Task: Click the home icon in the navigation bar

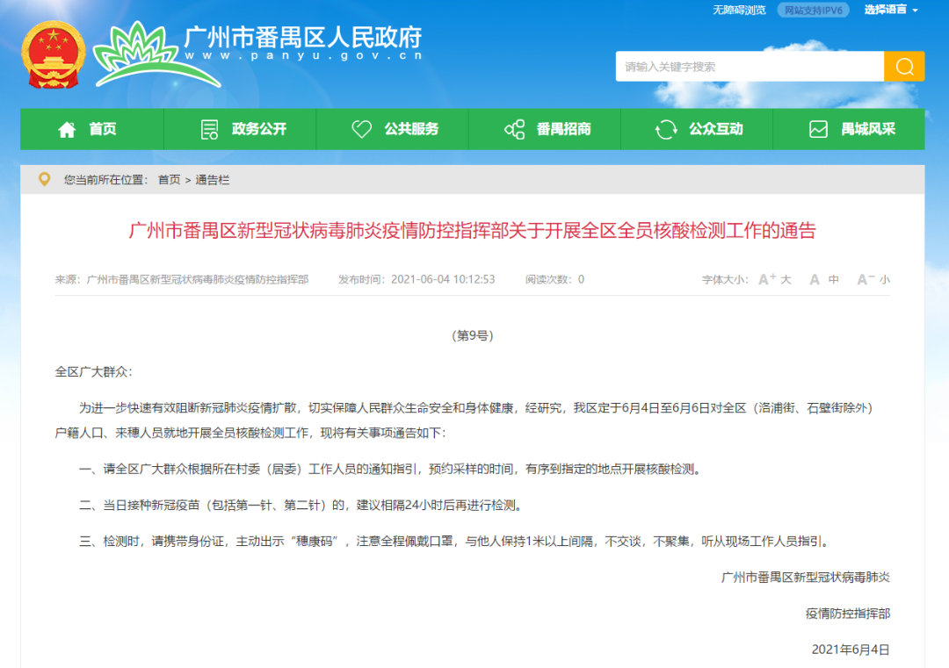Action: (x=66, y=128)
